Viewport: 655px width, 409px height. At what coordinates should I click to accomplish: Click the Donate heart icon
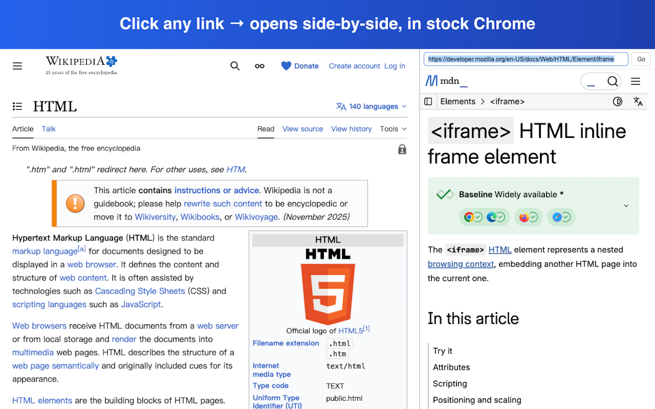pyautogui.click(x=286, y=66)
